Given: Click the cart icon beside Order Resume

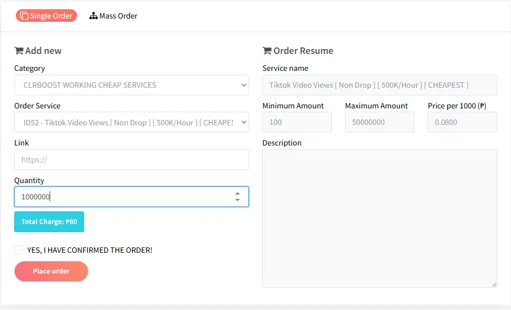Looking at the screenshot, I should [x=267, y=51].
